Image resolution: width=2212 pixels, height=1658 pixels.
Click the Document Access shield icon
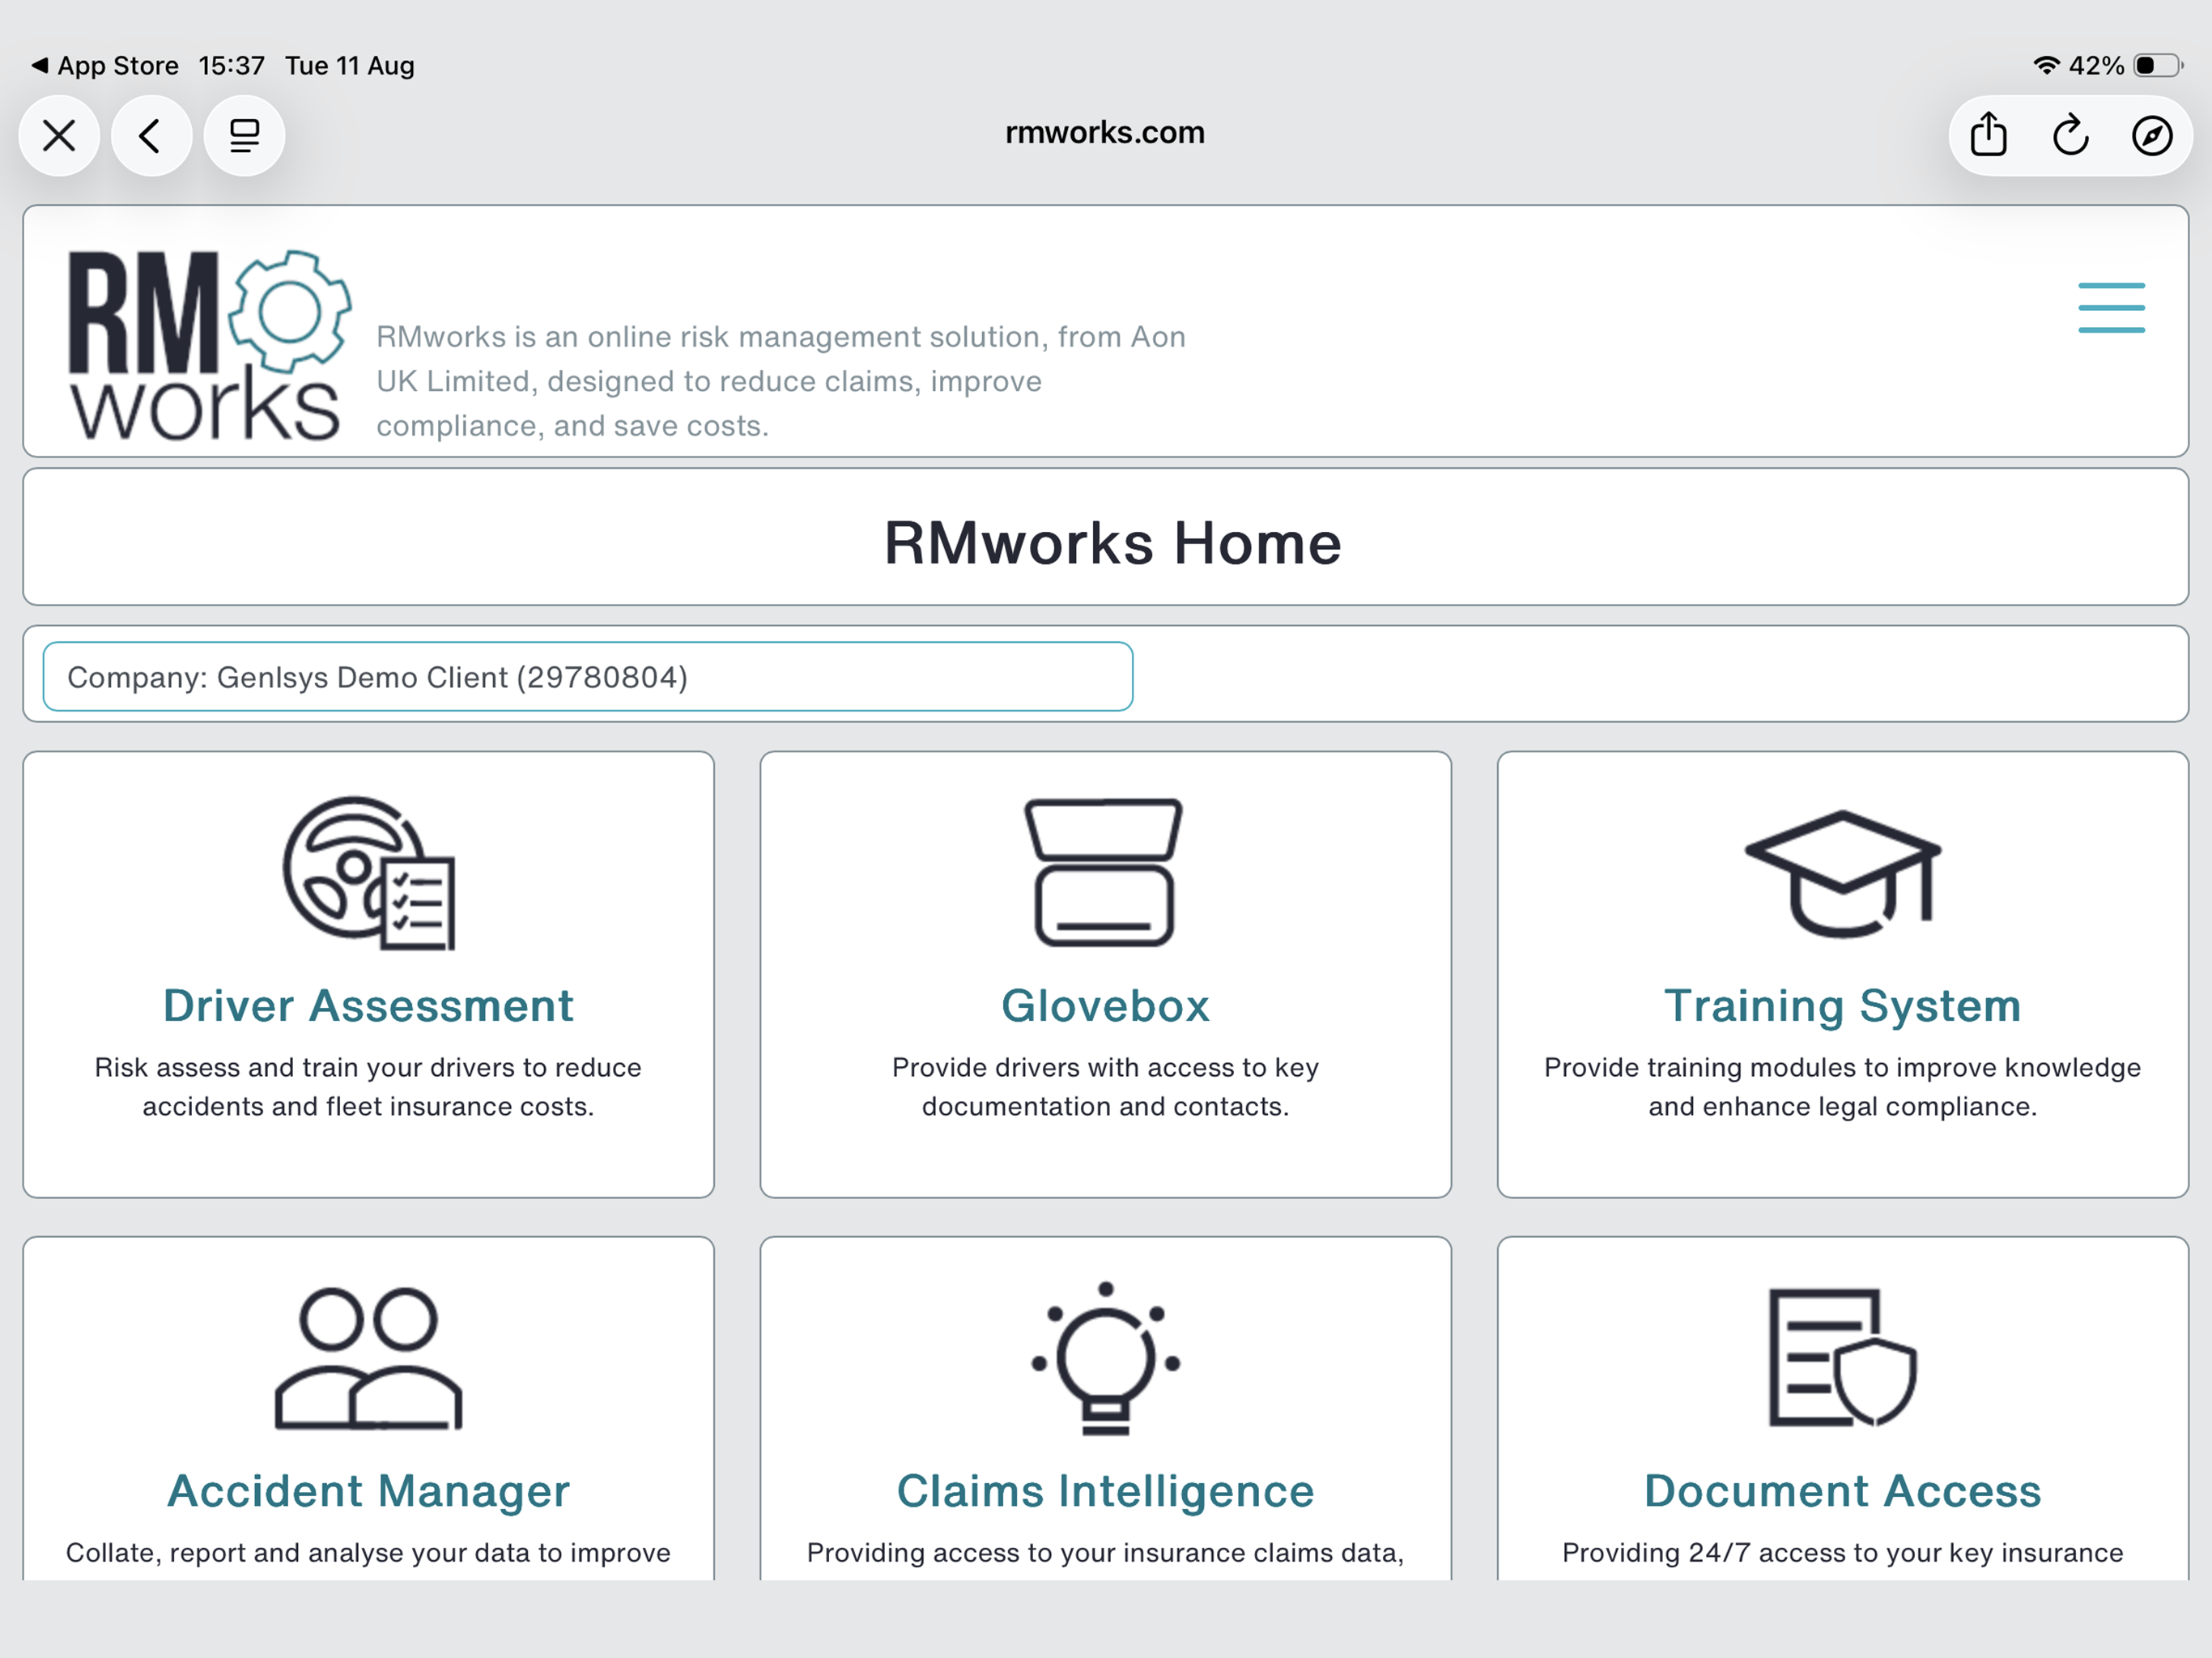click(1842, 1357)
